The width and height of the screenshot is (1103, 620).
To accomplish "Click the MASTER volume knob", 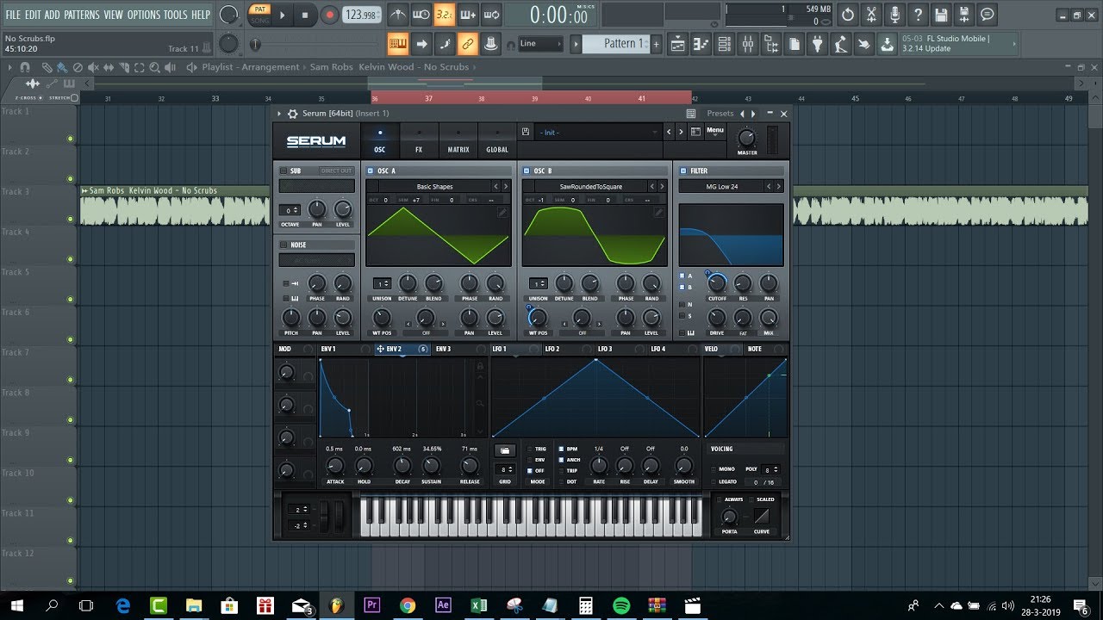I will [747, 138].
